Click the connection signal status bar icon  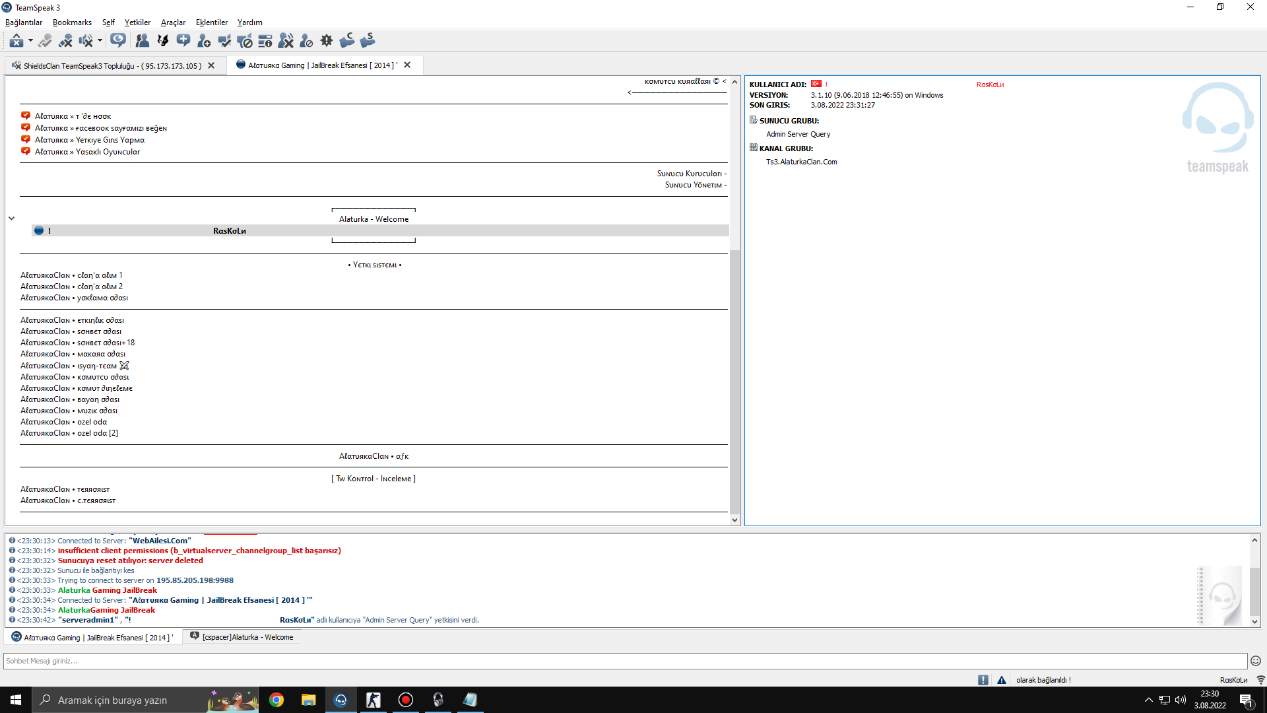(x=1260, y=680)
